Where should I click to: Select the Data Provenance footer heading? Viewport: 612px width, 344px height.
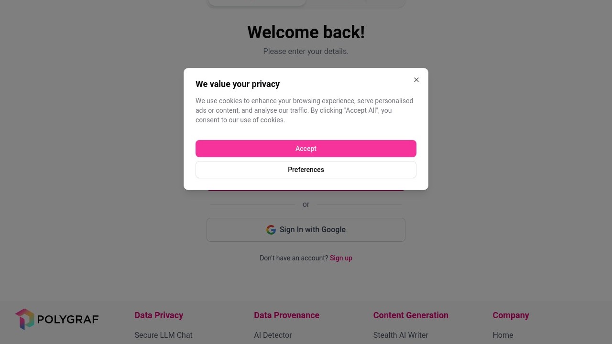tap(286, 315)
